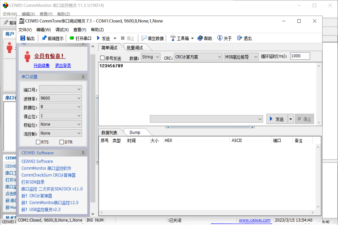The width and height of the screenshot is (338, 225).
Task: Open the 工具箱 toolbox icon
Action: pyautogui.click(x=181, y=38)
